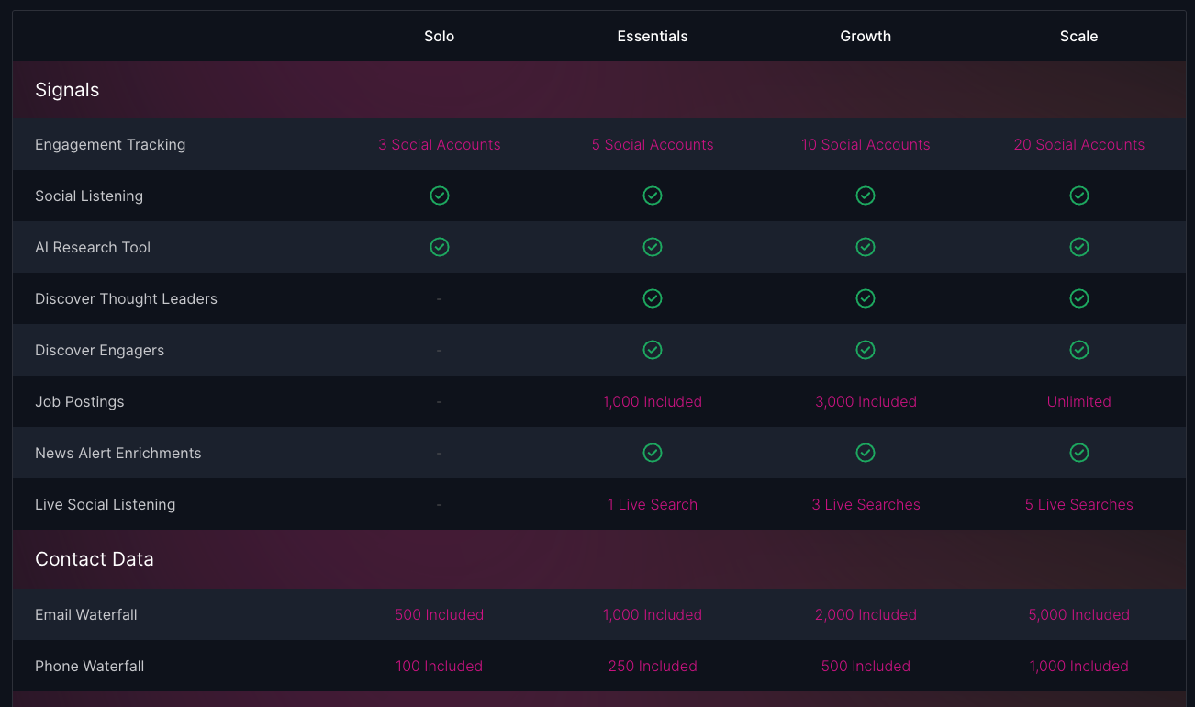
Task: Select the Social Listening checkmark in Scale column
Action: [x=1079, y=196]
